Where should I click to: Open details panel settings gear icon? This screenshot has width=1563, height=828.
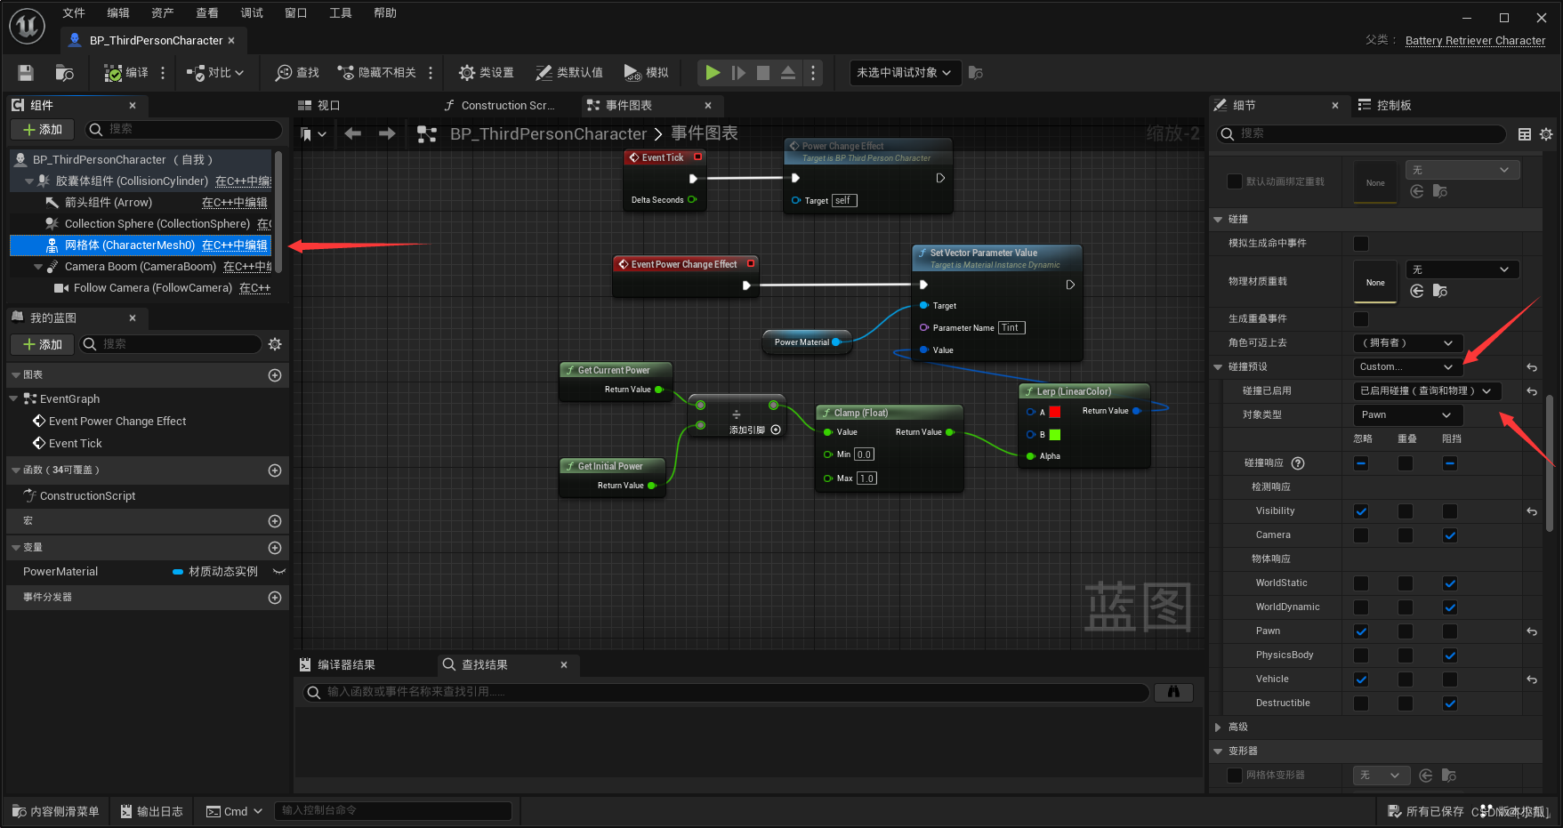coord(1546,134)
